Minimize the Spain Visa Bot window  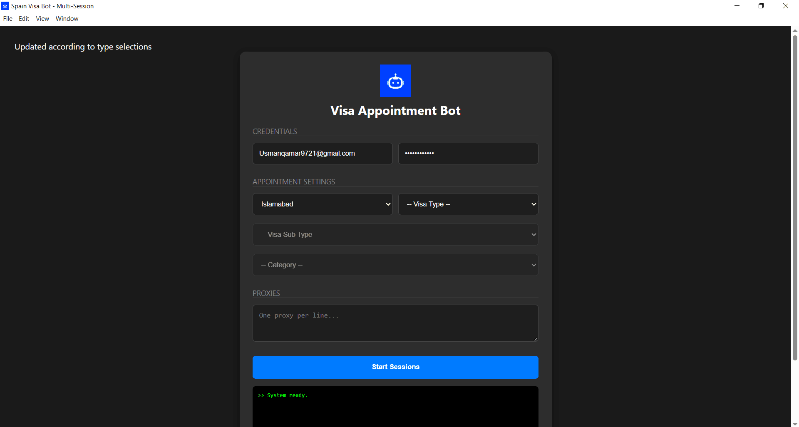tap(737, 6)
